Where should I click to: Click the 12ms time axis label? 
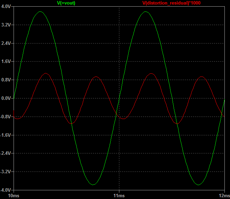point(224,196)
